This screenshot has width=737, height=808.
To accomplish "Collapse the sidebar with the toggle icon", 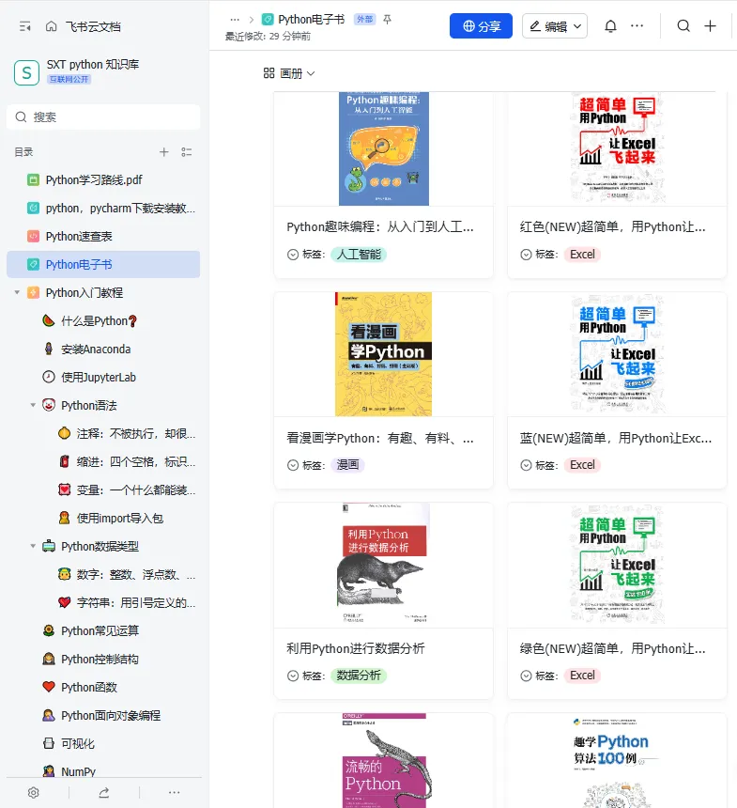I will 24,26.
